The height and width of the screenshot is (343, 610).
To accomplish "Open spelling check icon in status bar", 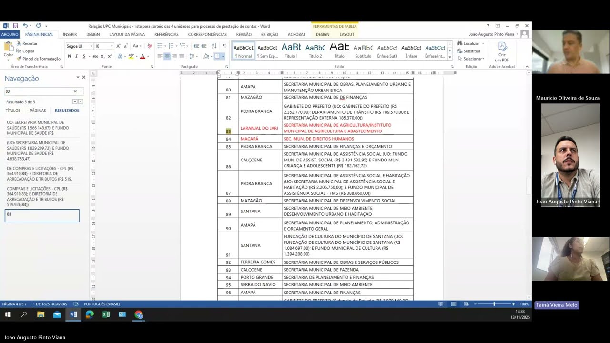I will pos(76,304).
